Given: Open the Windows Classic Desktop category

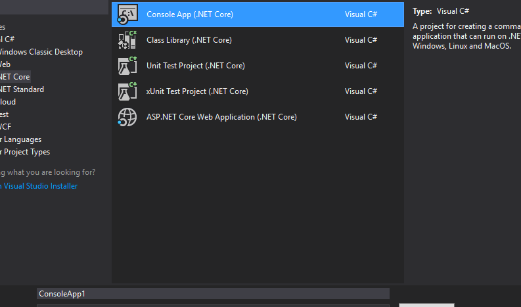Looking at the screenshot, I should point(41,52).
